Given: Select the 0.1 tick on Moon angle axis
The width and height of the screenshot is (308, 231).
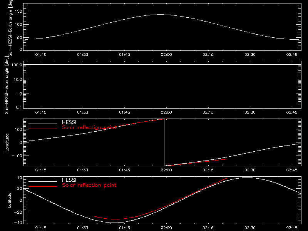Looking at the screenshot, I should click(x=19, y=107).
